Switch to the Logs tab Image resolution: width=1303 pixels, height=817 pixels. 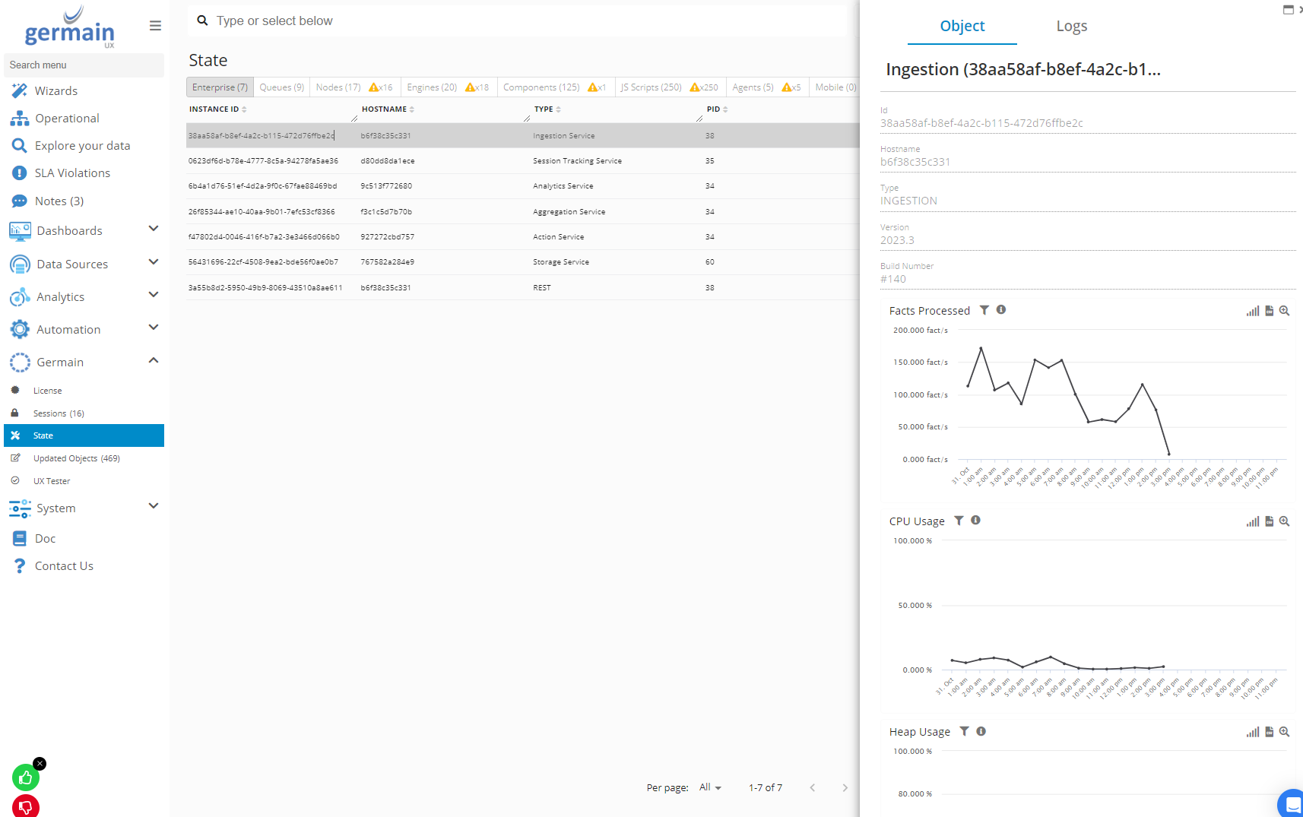1071,27
